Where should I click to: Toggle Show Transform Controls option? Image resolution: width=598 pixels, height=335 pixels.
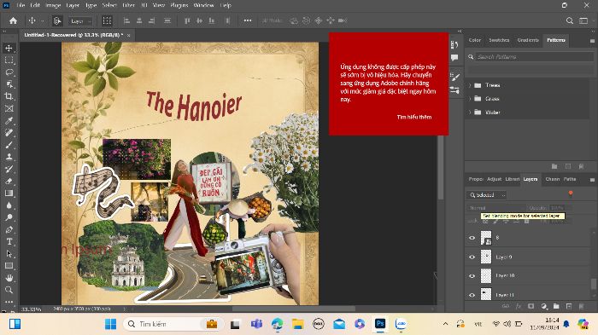[x=107, y=20]
